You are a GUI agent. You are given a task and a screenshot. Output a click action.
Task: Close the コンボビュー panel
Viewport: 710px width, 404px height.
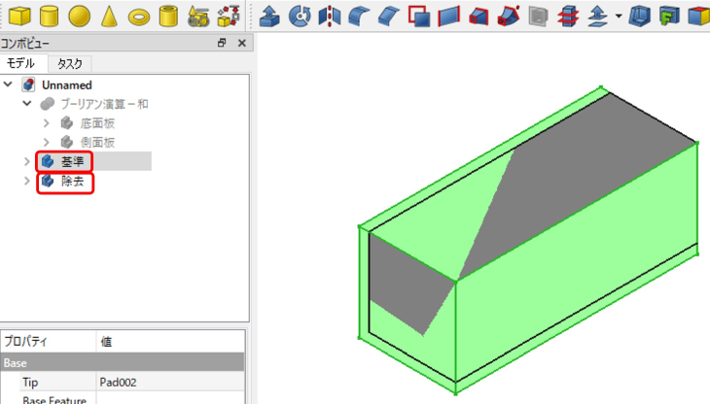(x=242, y=43)
